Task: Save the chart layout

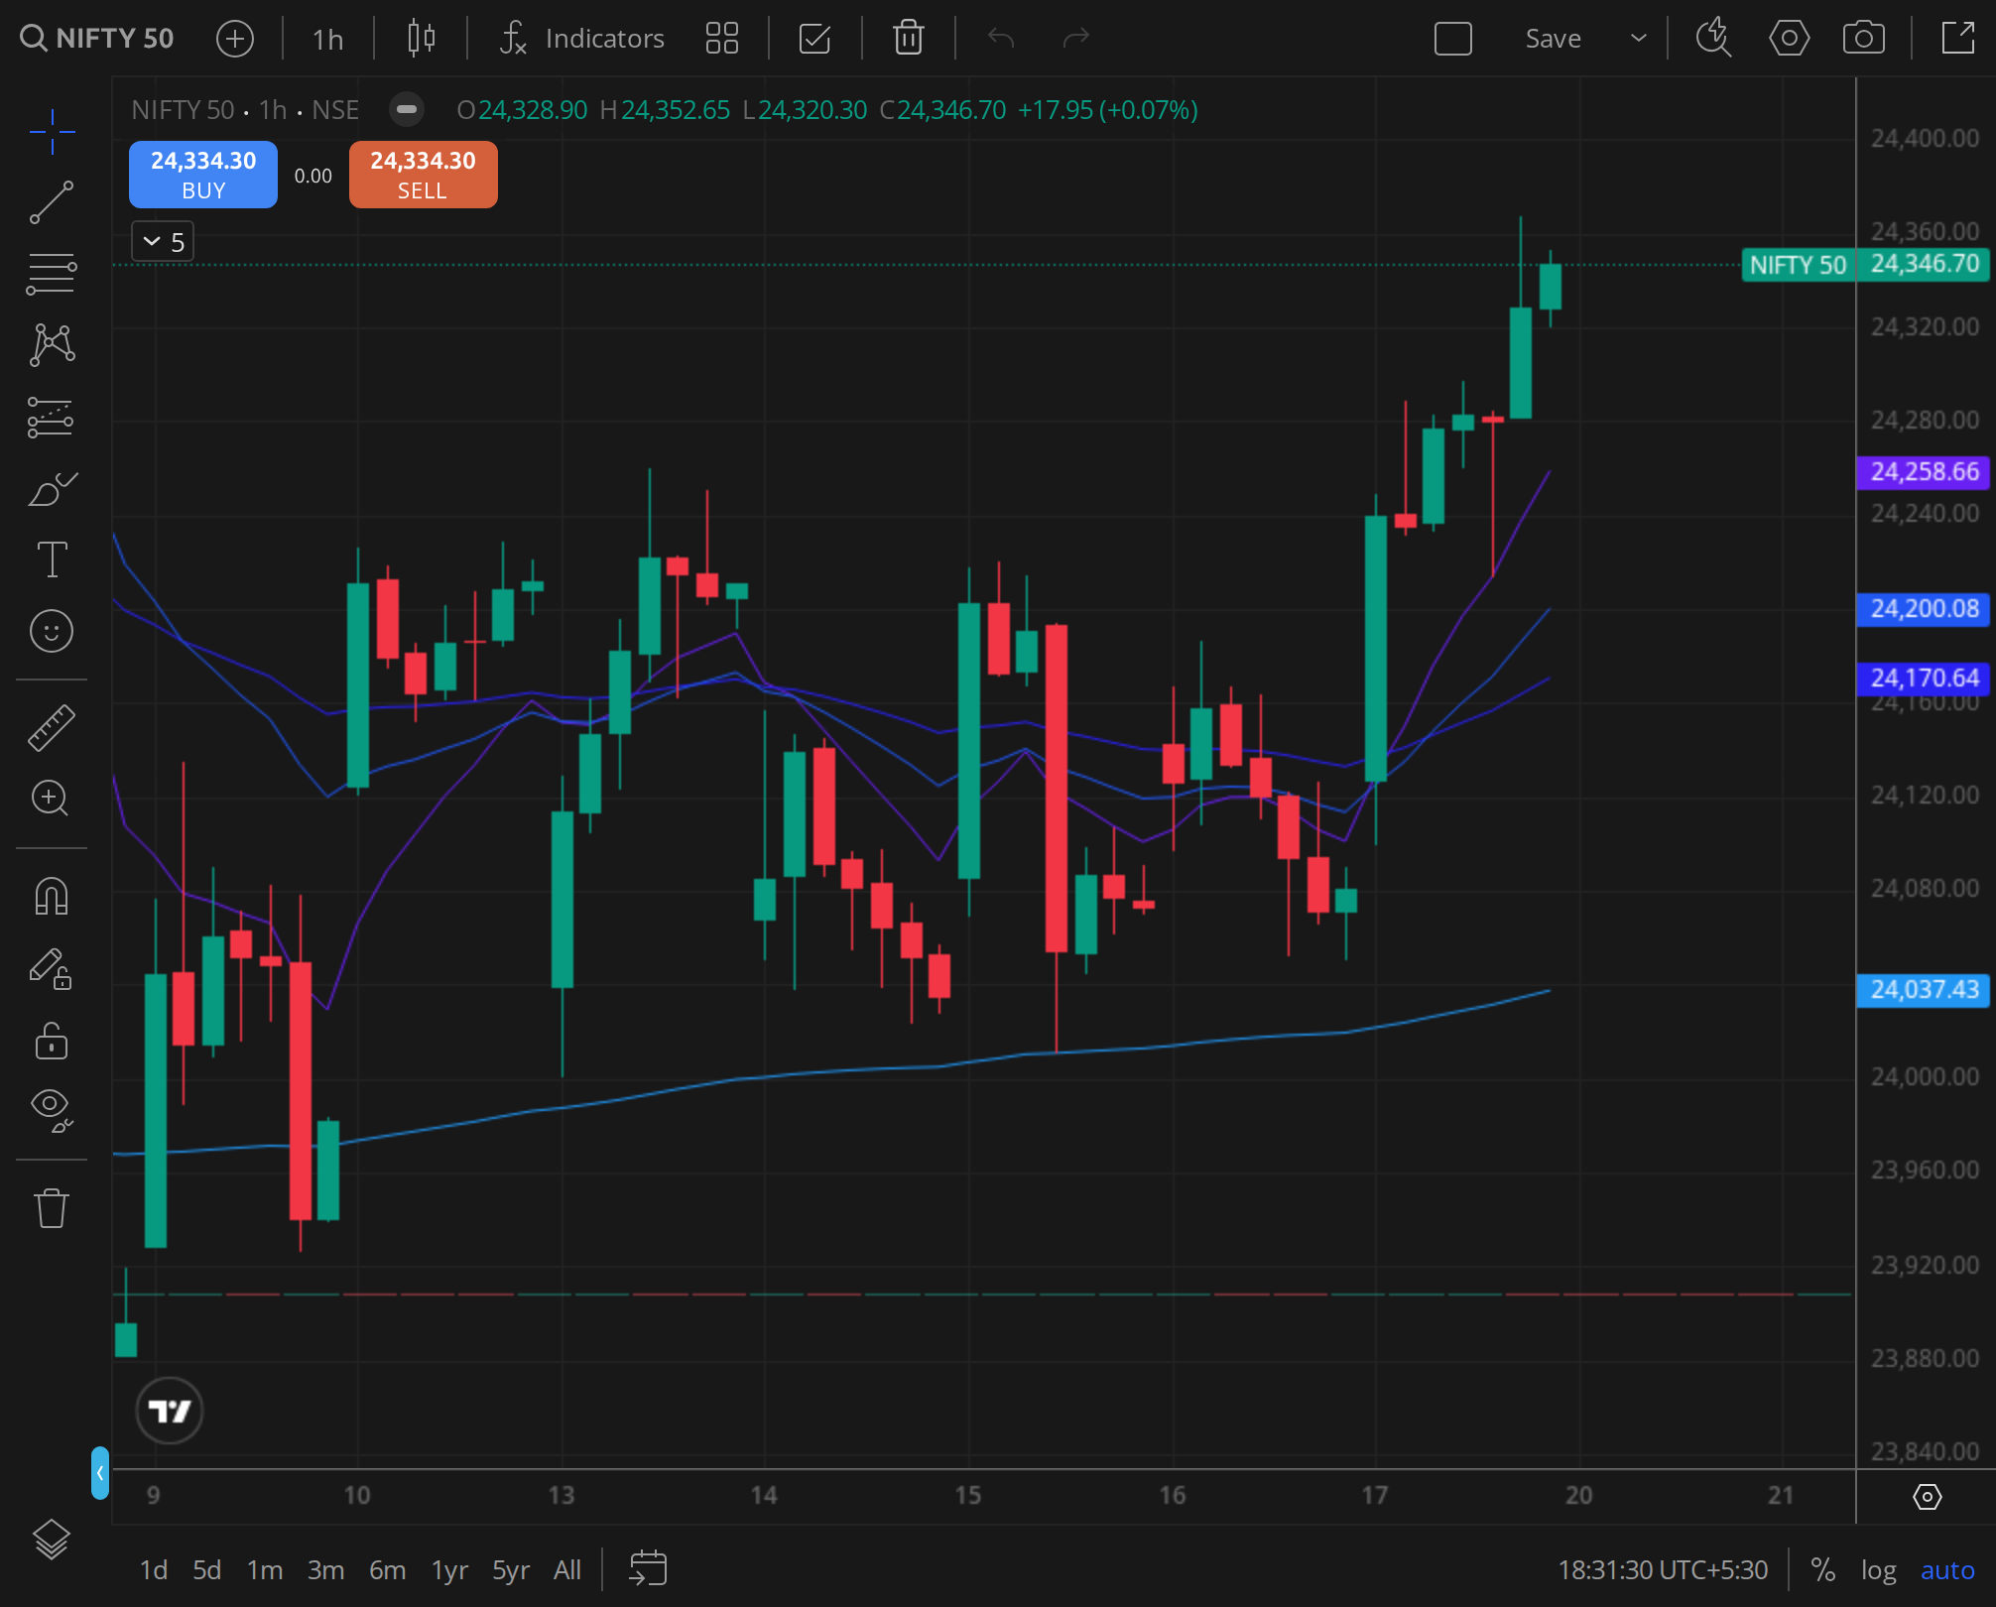Action: (x=1553, y=39)
